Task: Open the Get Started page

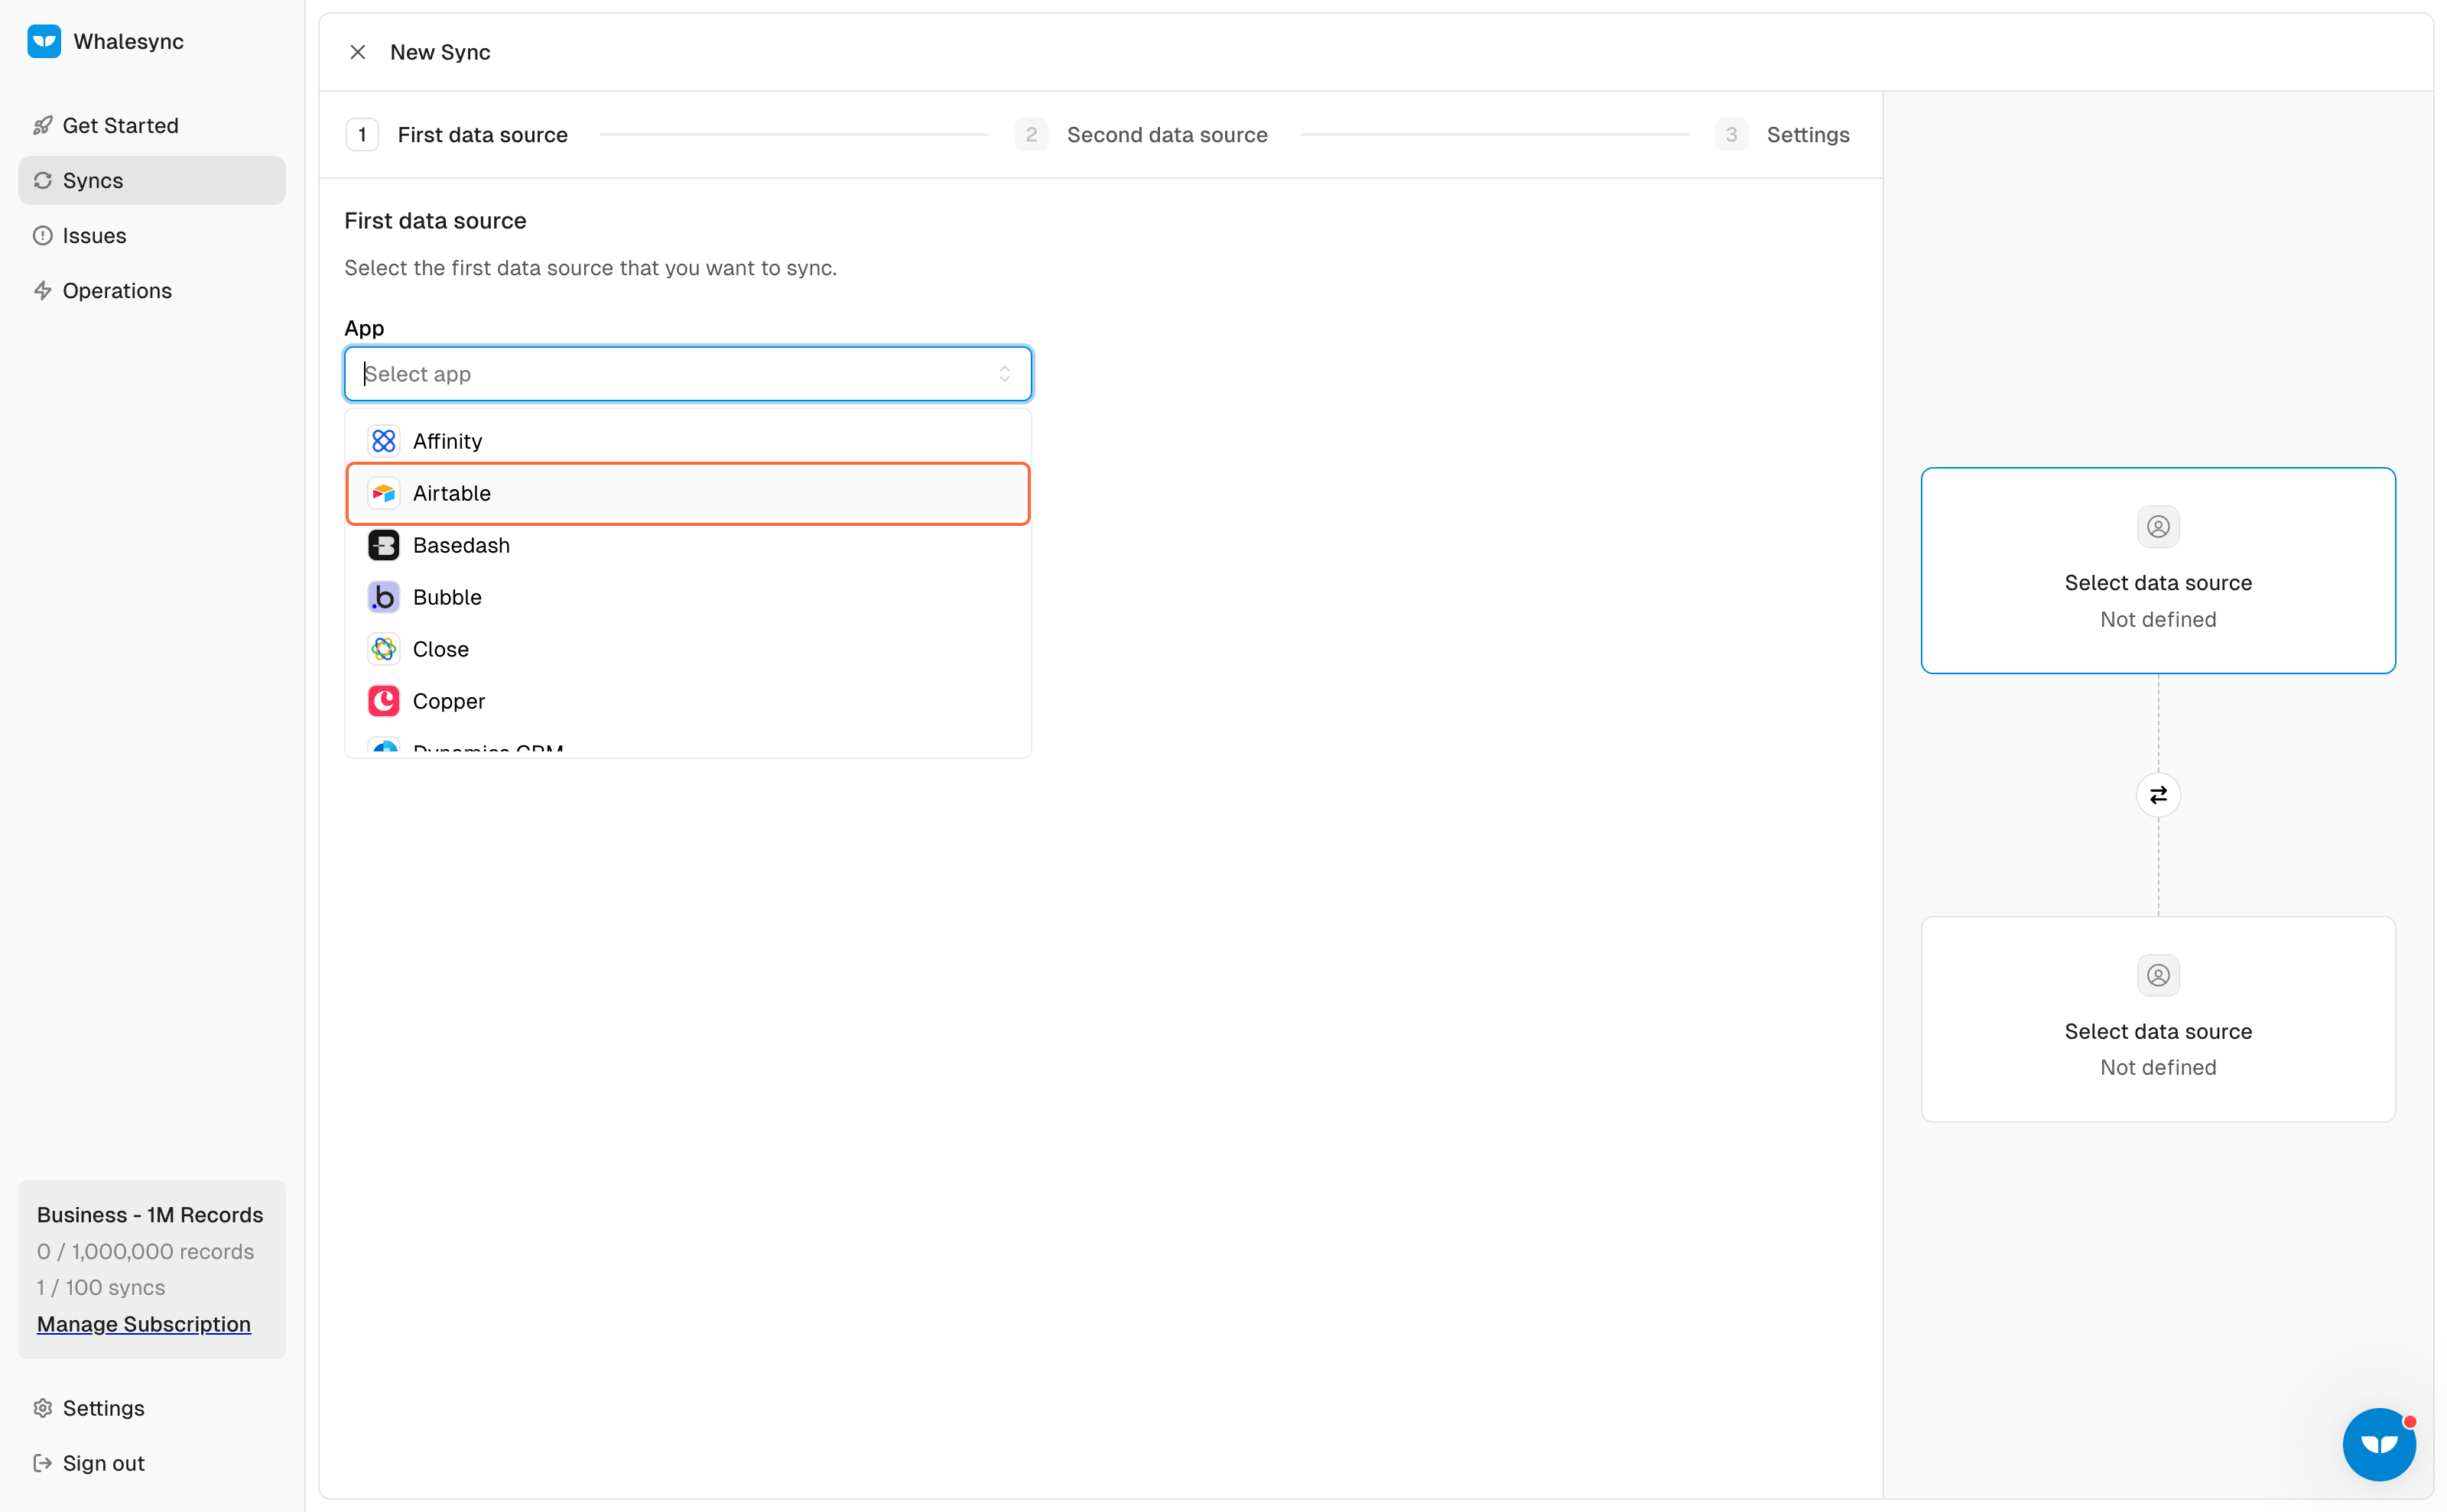Action: pos(152,125)
